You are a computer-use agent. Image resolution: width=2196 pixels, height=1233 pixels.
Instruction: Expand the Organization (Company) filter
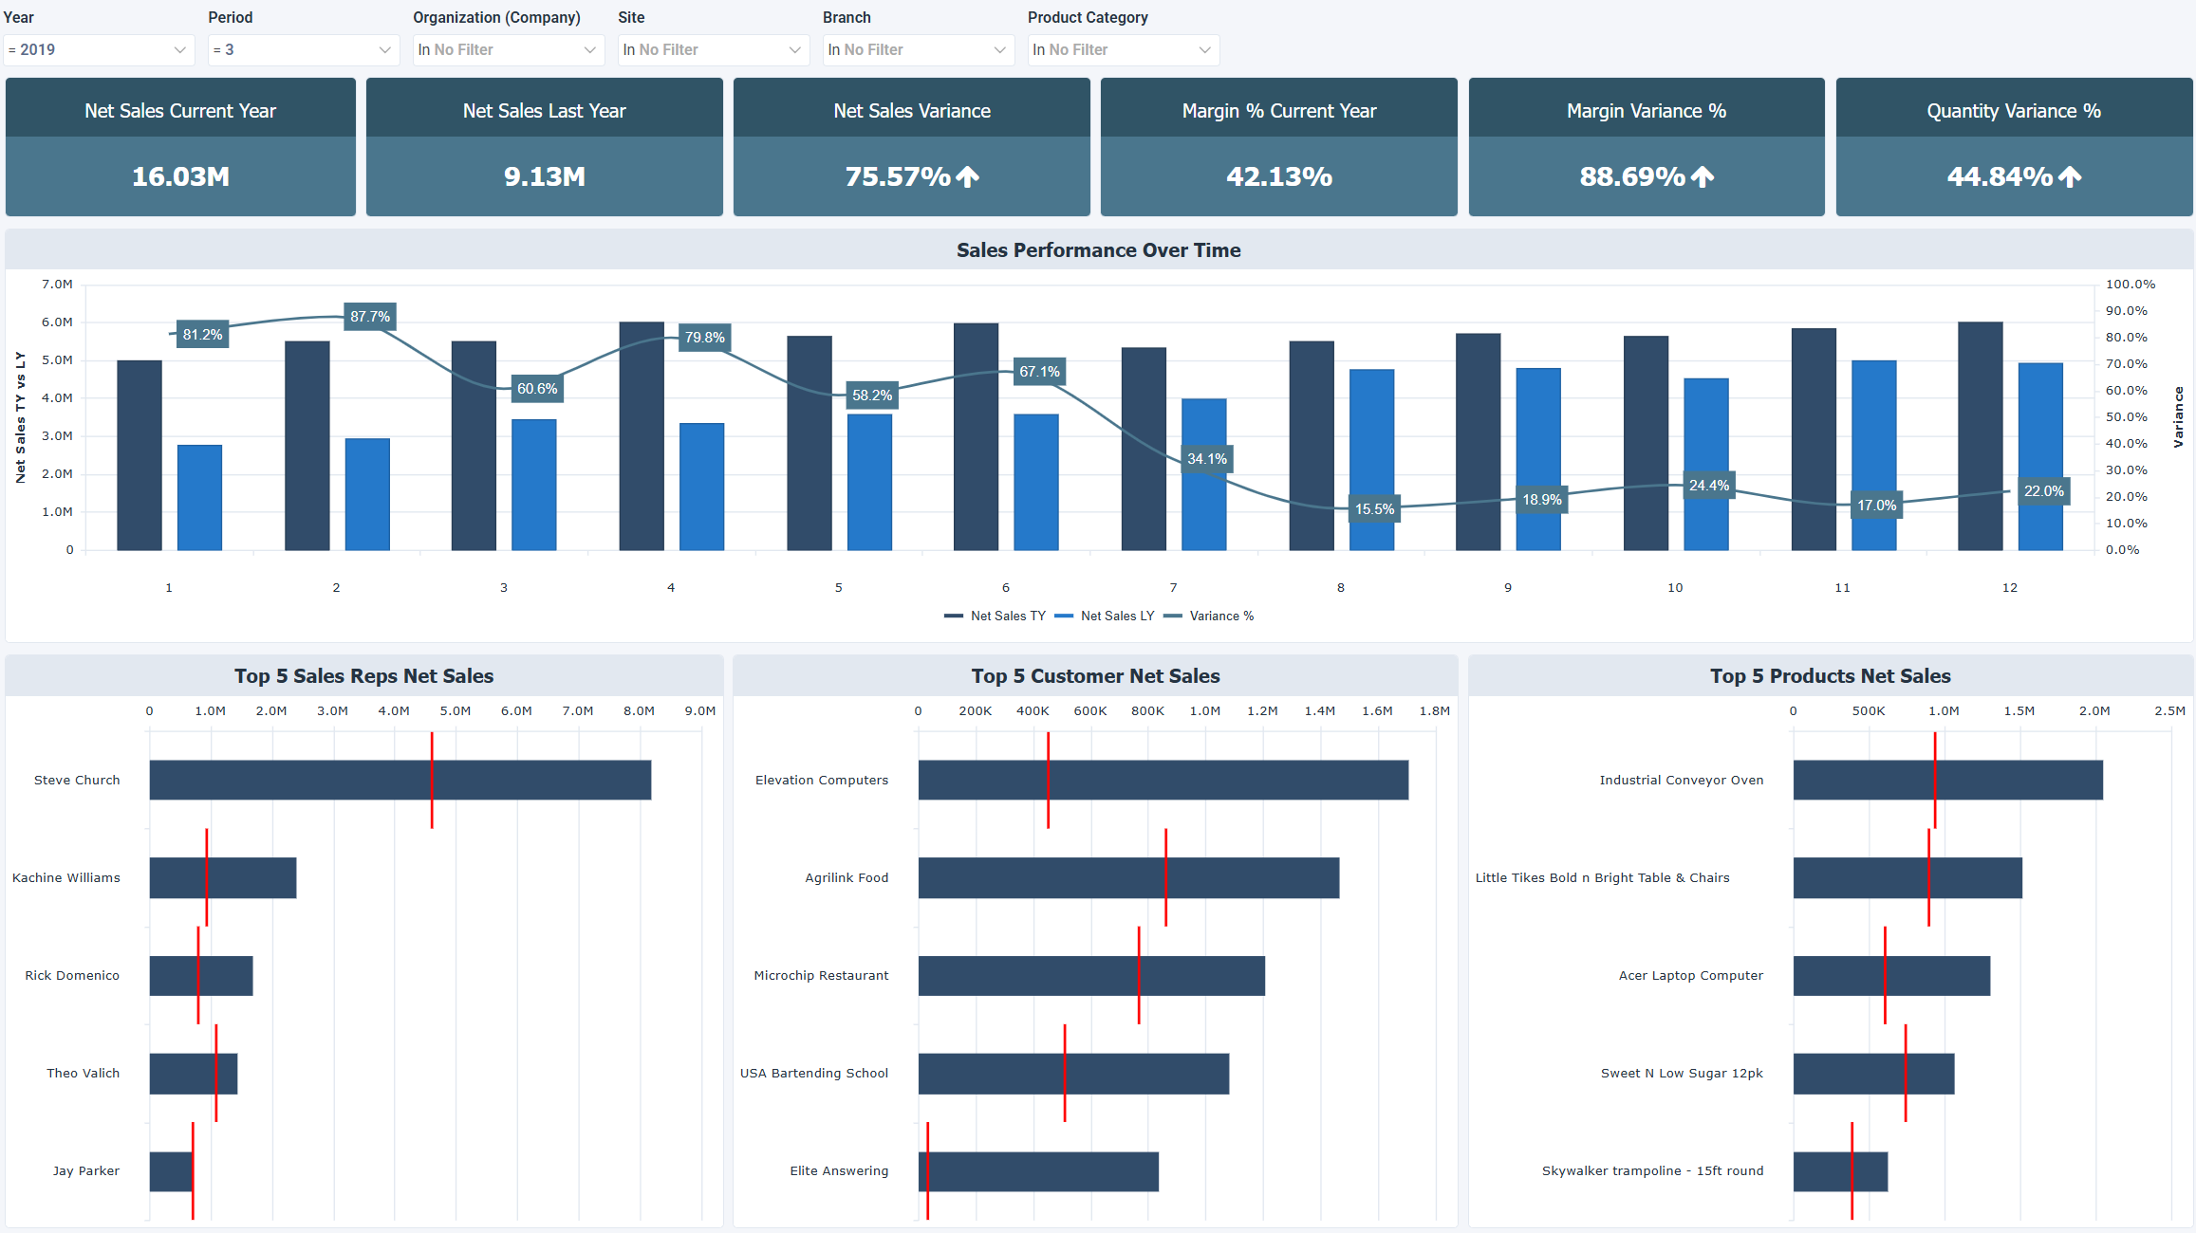click(x=509, y=49)
